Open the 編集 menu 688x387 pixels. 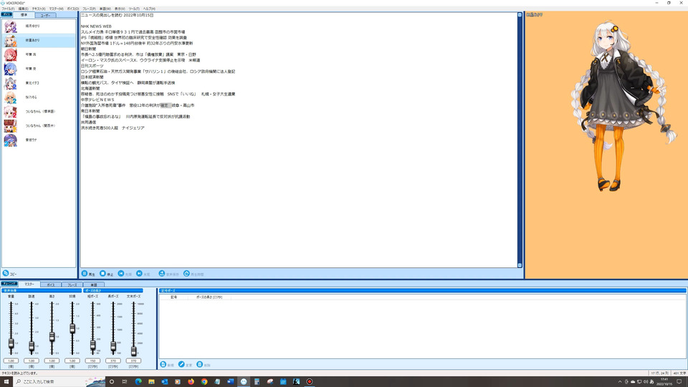coord(23,9)
